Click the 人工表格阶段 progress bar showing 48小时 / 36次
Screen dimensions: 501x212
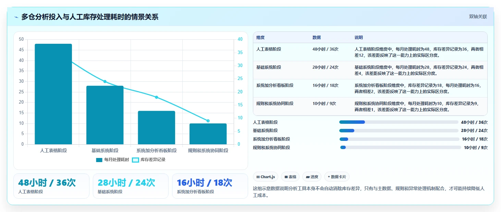(399, 122)
